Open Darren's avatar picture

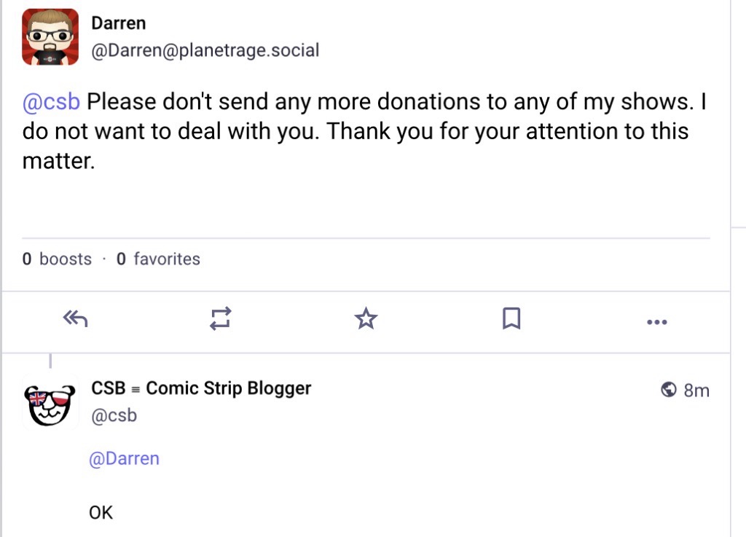(50, 37)
